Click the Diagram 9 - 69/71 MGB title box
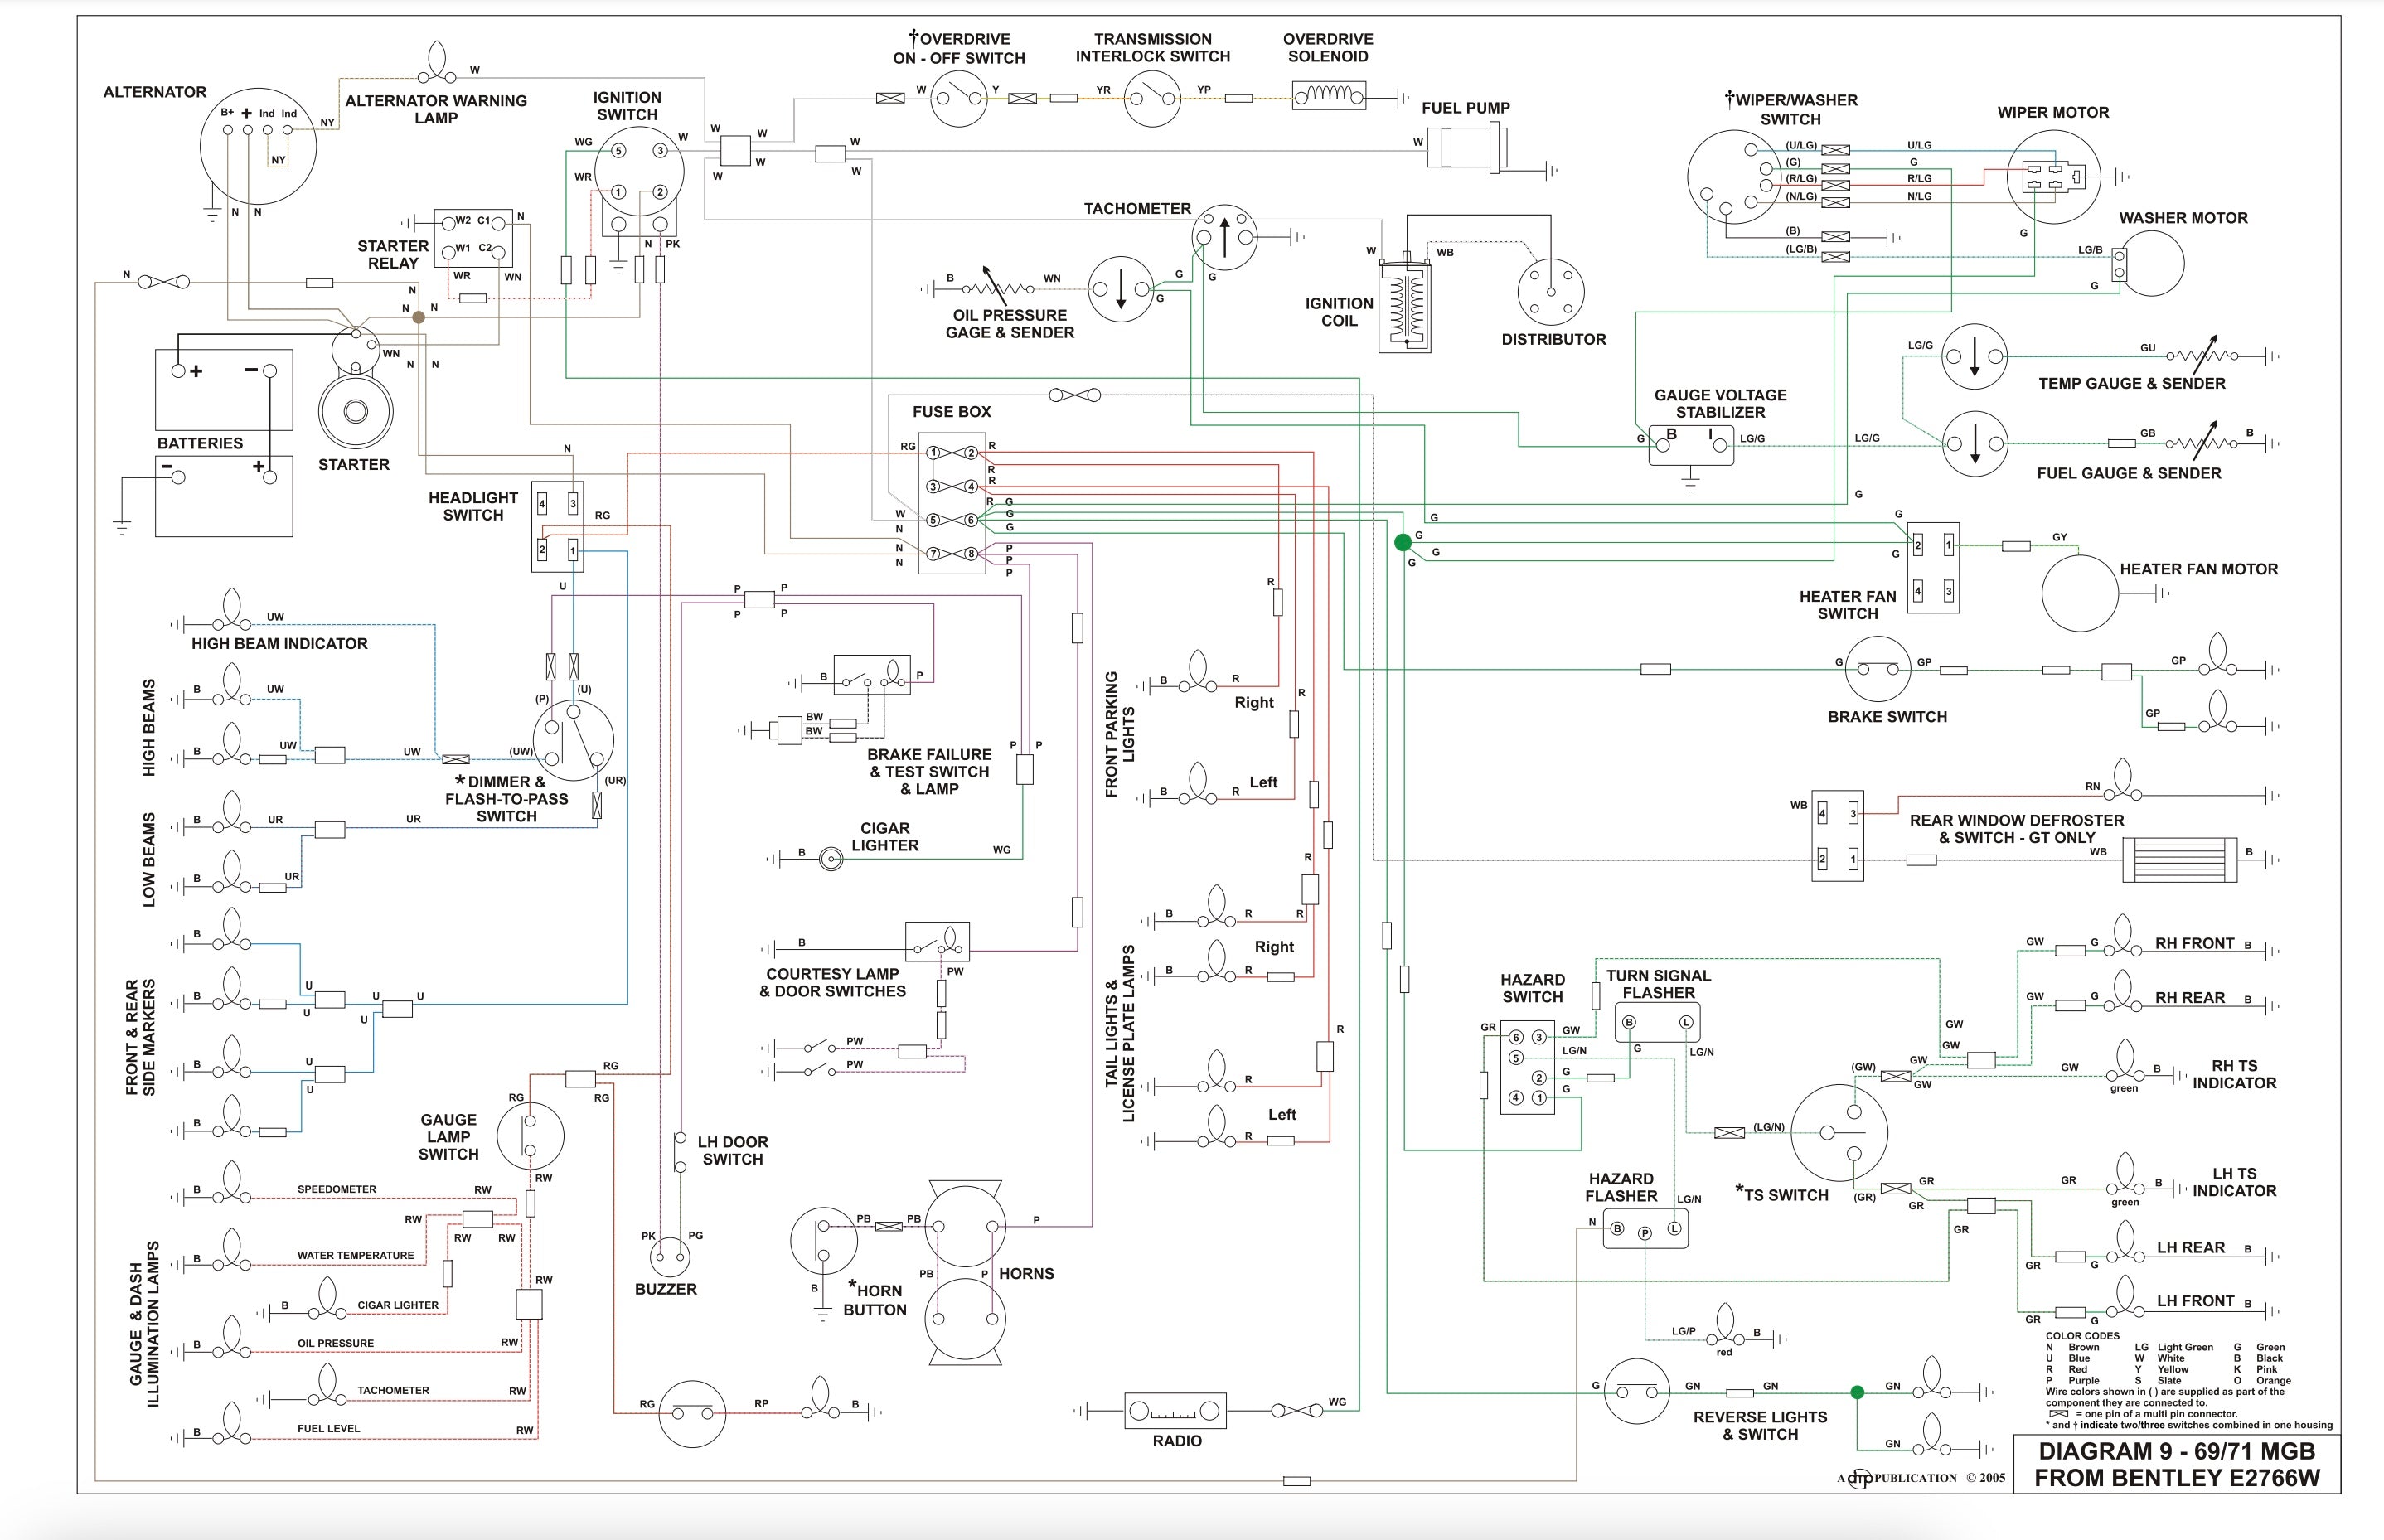This screenshot has width=2384, height=1540. [x=2176, y=1464]
